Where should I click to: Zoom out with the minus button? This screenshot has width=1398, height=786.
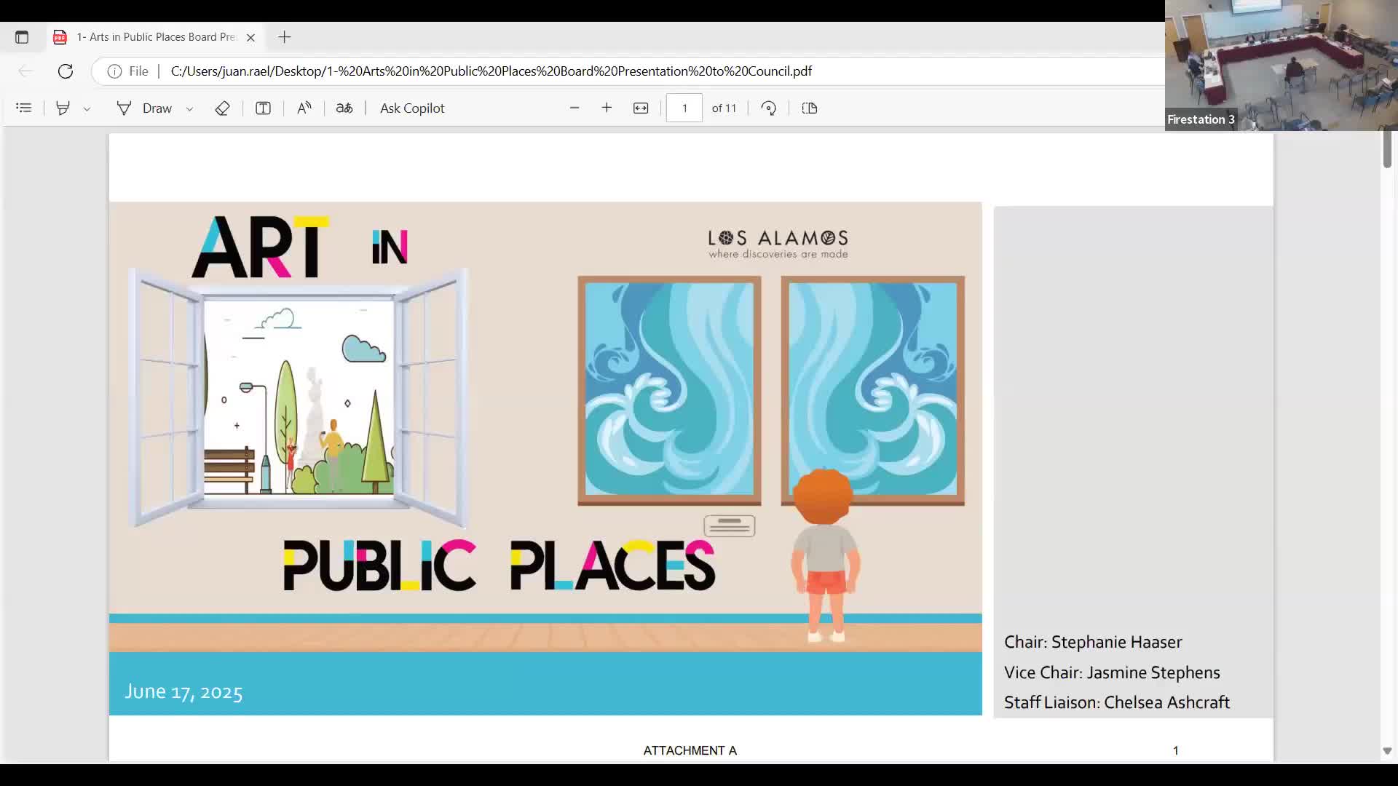pos(574,108)
